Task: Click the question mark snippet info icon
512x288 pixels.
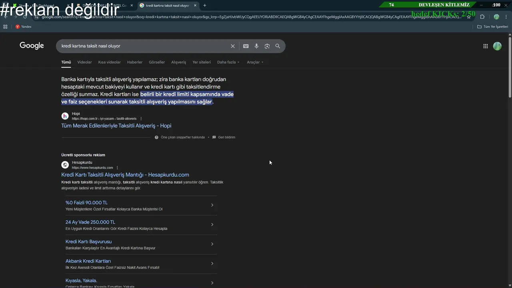Action: (x=156, y=137)
